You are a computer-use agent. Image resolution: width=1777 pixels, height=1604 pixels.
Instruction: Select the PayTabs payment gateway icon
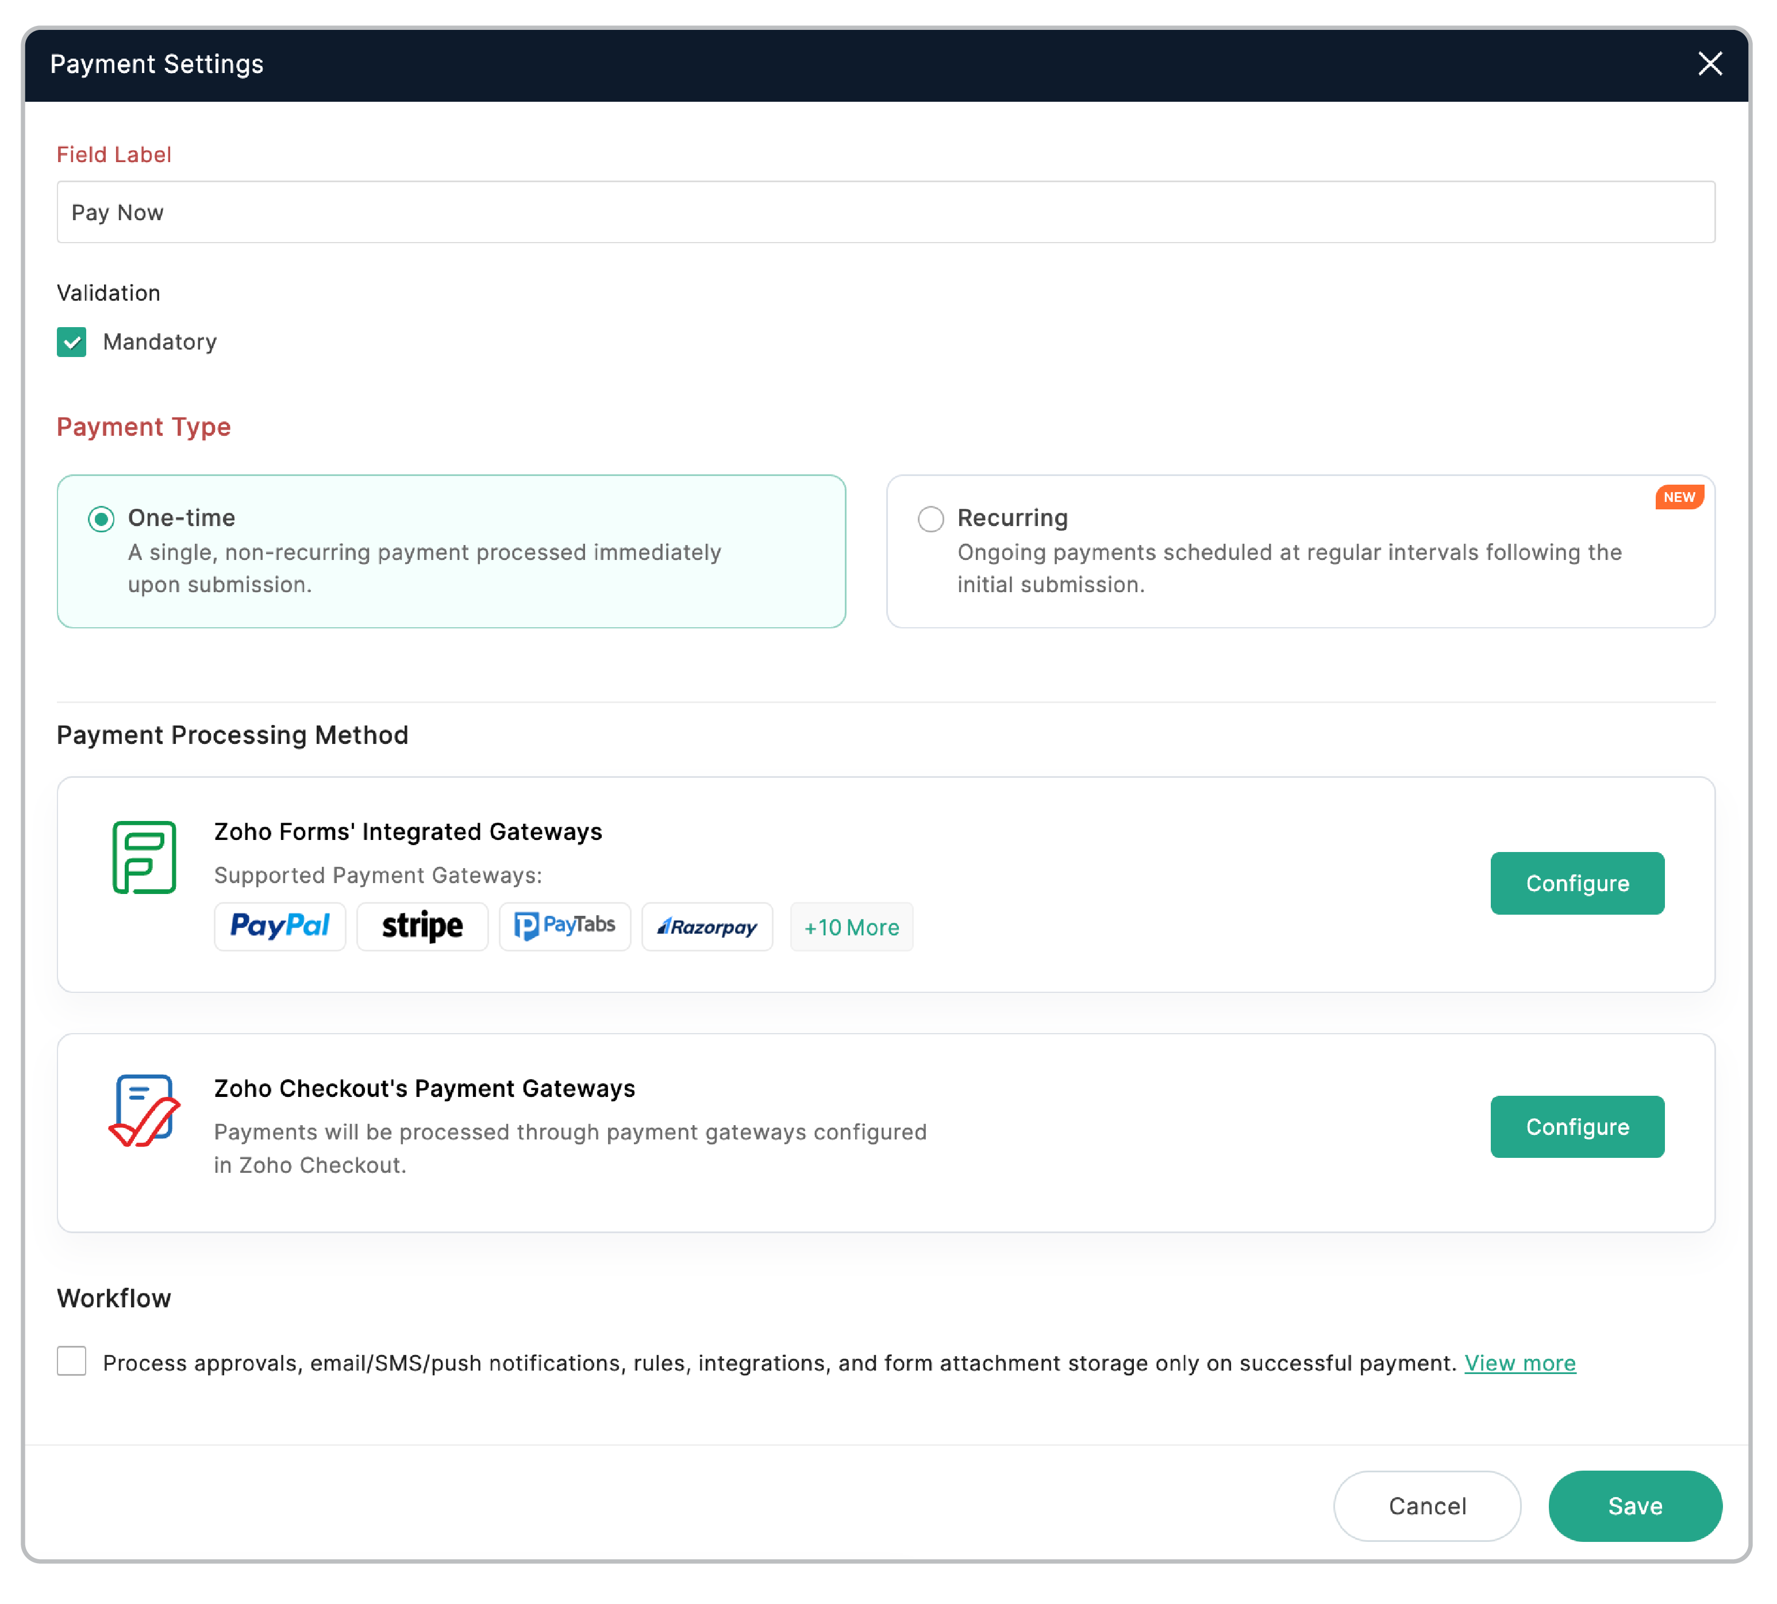564,926
